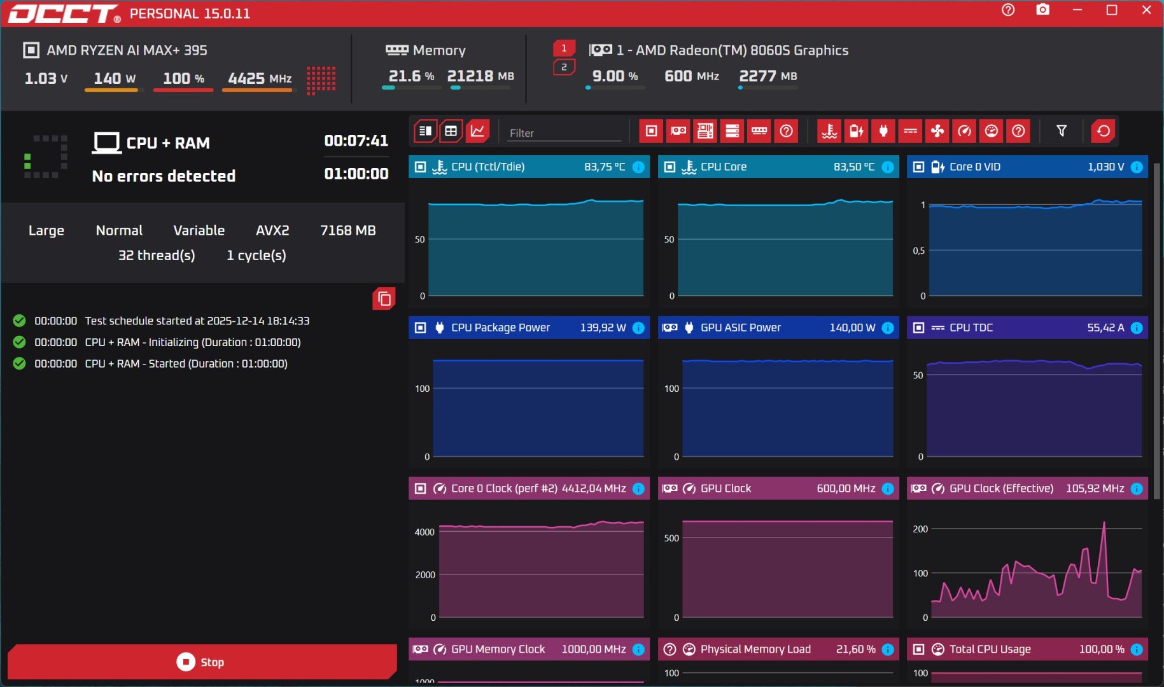Click the vertical scrollbar of the sensor panel
Viewport: 1164px width, 687px height.
point(1157,331)
